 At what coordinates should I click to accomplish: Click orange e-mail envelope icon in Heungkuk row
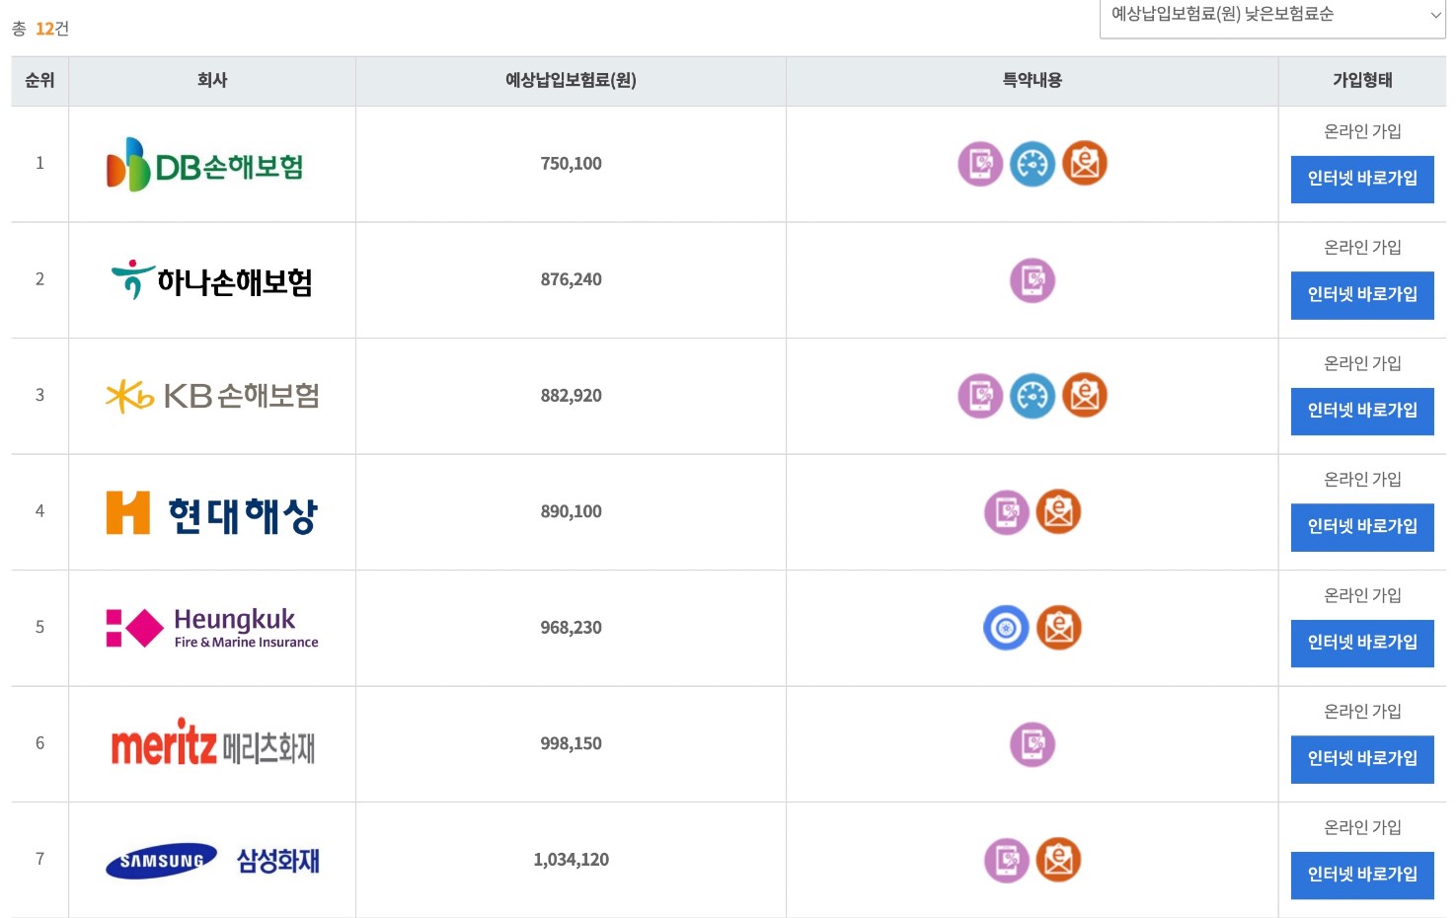1058,628
